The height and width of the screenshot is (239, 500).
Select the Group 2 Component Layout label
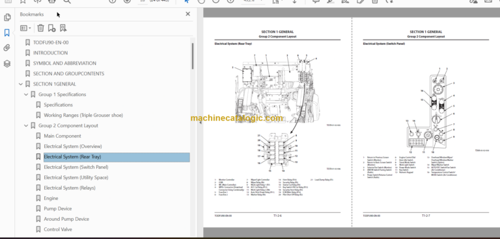point(68,126)
